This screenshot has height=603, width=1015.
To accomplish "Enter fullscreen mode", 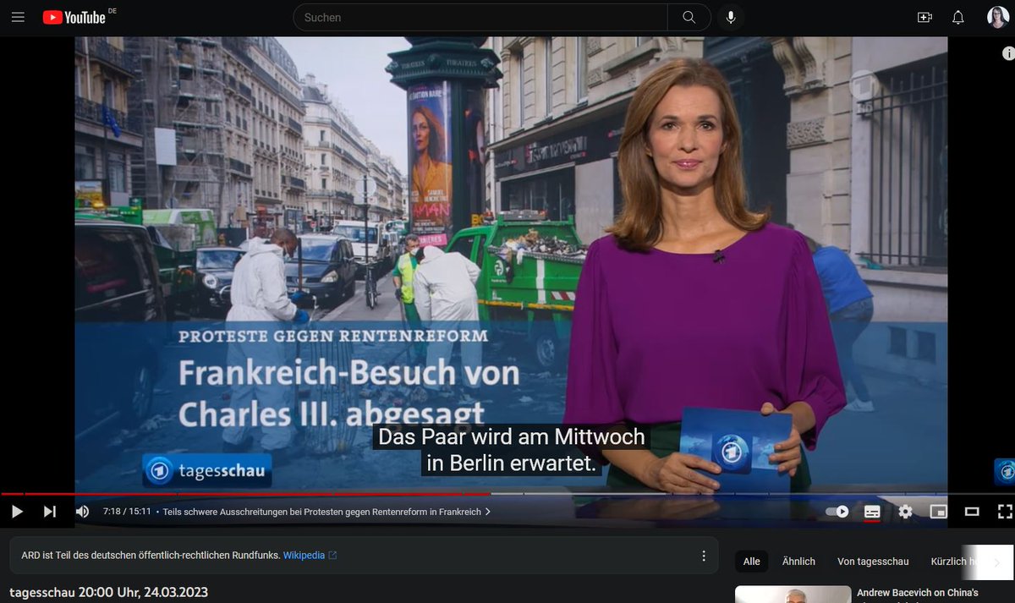I will (x=1005, y=512).
